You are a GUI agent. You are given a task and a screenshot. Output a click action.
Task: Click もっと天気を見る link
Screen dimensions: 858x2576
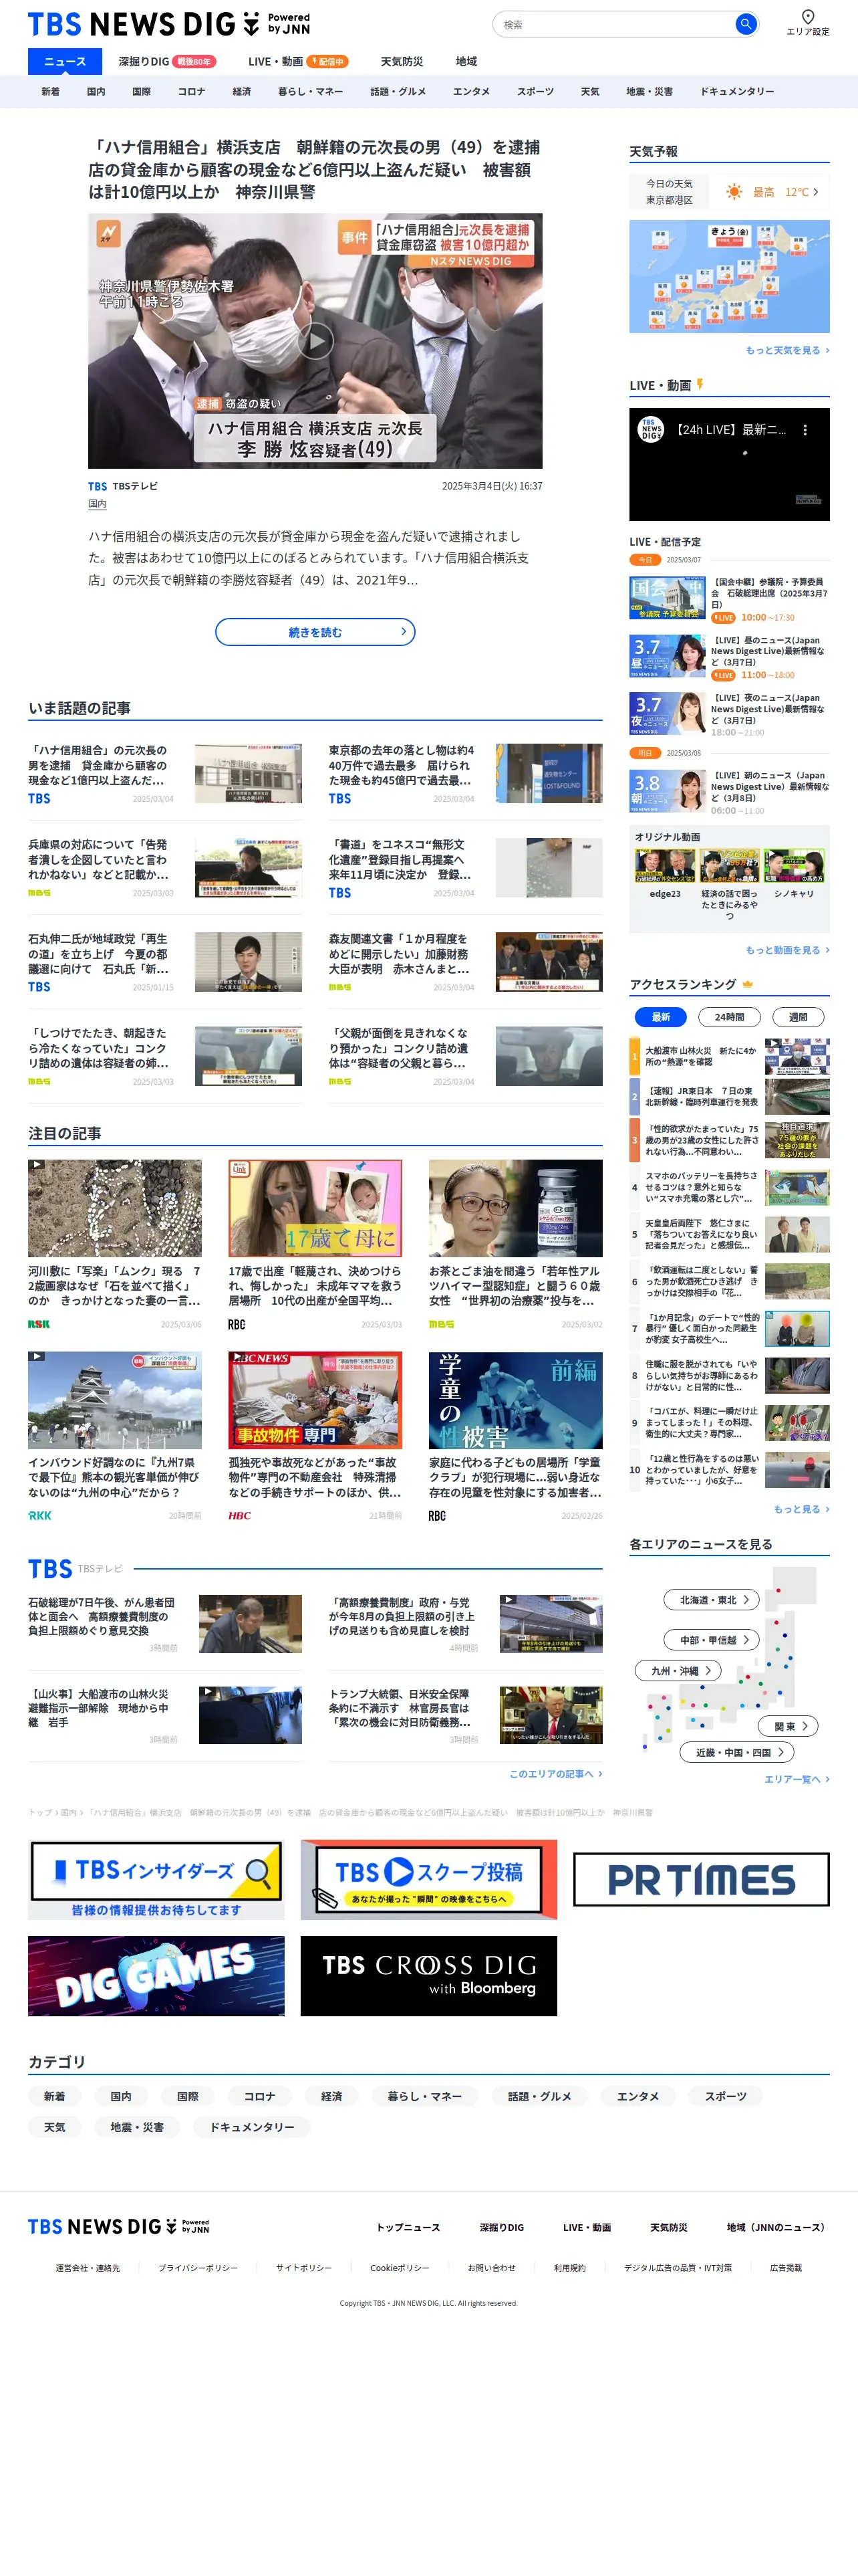click(787, 350)
